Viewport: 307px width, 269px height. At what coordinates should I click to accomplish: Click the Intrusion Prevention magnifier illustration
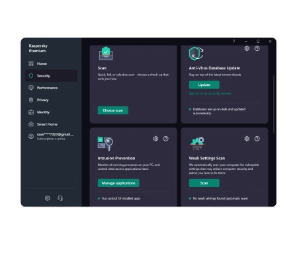tap(105, 143)
